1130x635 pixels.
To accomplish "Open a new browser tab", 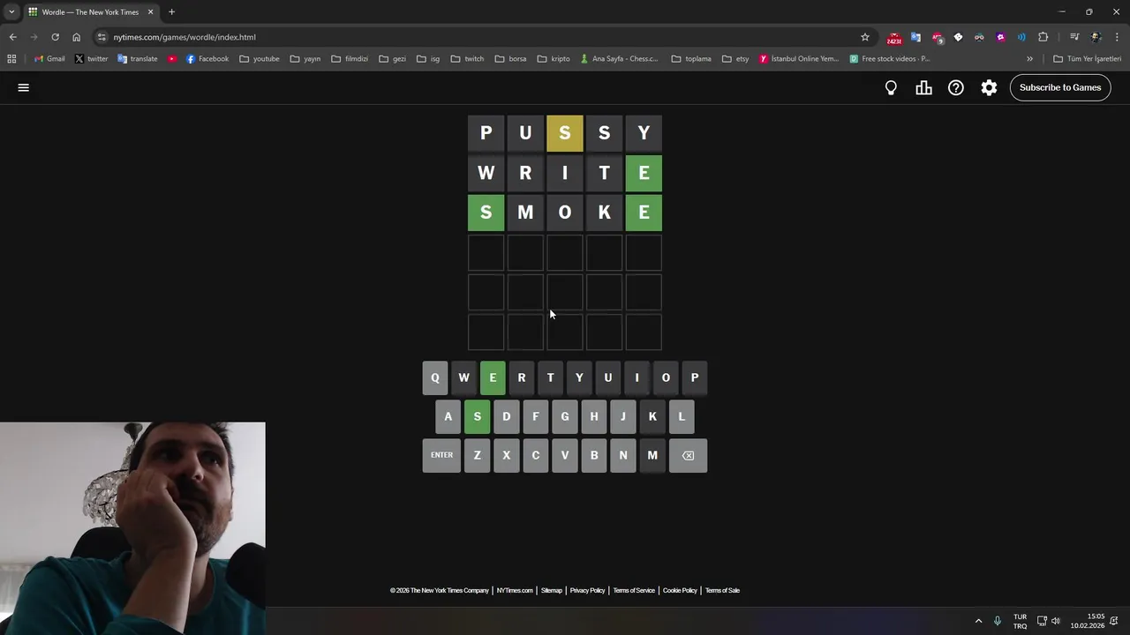I will pyautogui.click(x=171, y=12).
